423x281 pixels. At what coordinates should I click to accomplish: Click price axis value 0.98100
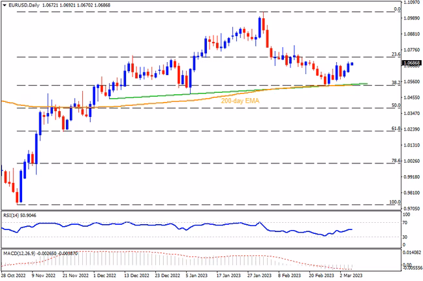point(412,193)
